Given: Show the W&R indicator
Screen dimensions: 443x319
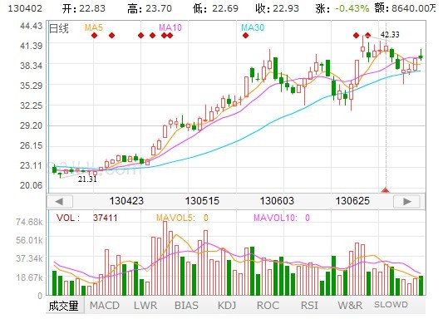Looking at the screenshot, I should (x=350, y=306).
